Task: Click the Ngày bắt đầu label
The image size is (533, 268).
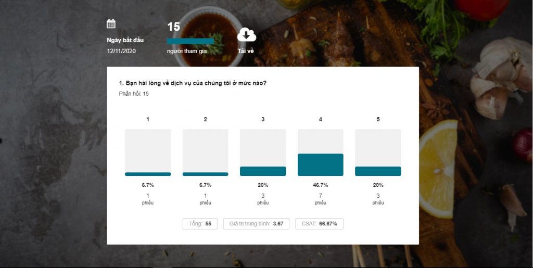Action: tap(125, 40)
